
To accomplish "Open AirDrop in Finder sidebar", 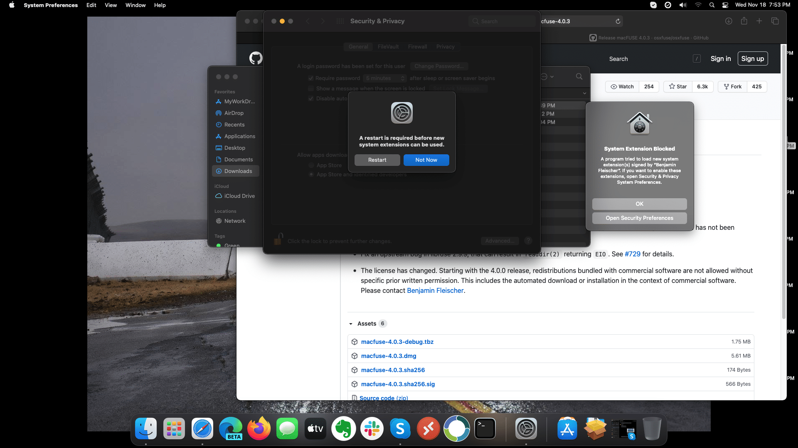I will [x=234, y=113].
